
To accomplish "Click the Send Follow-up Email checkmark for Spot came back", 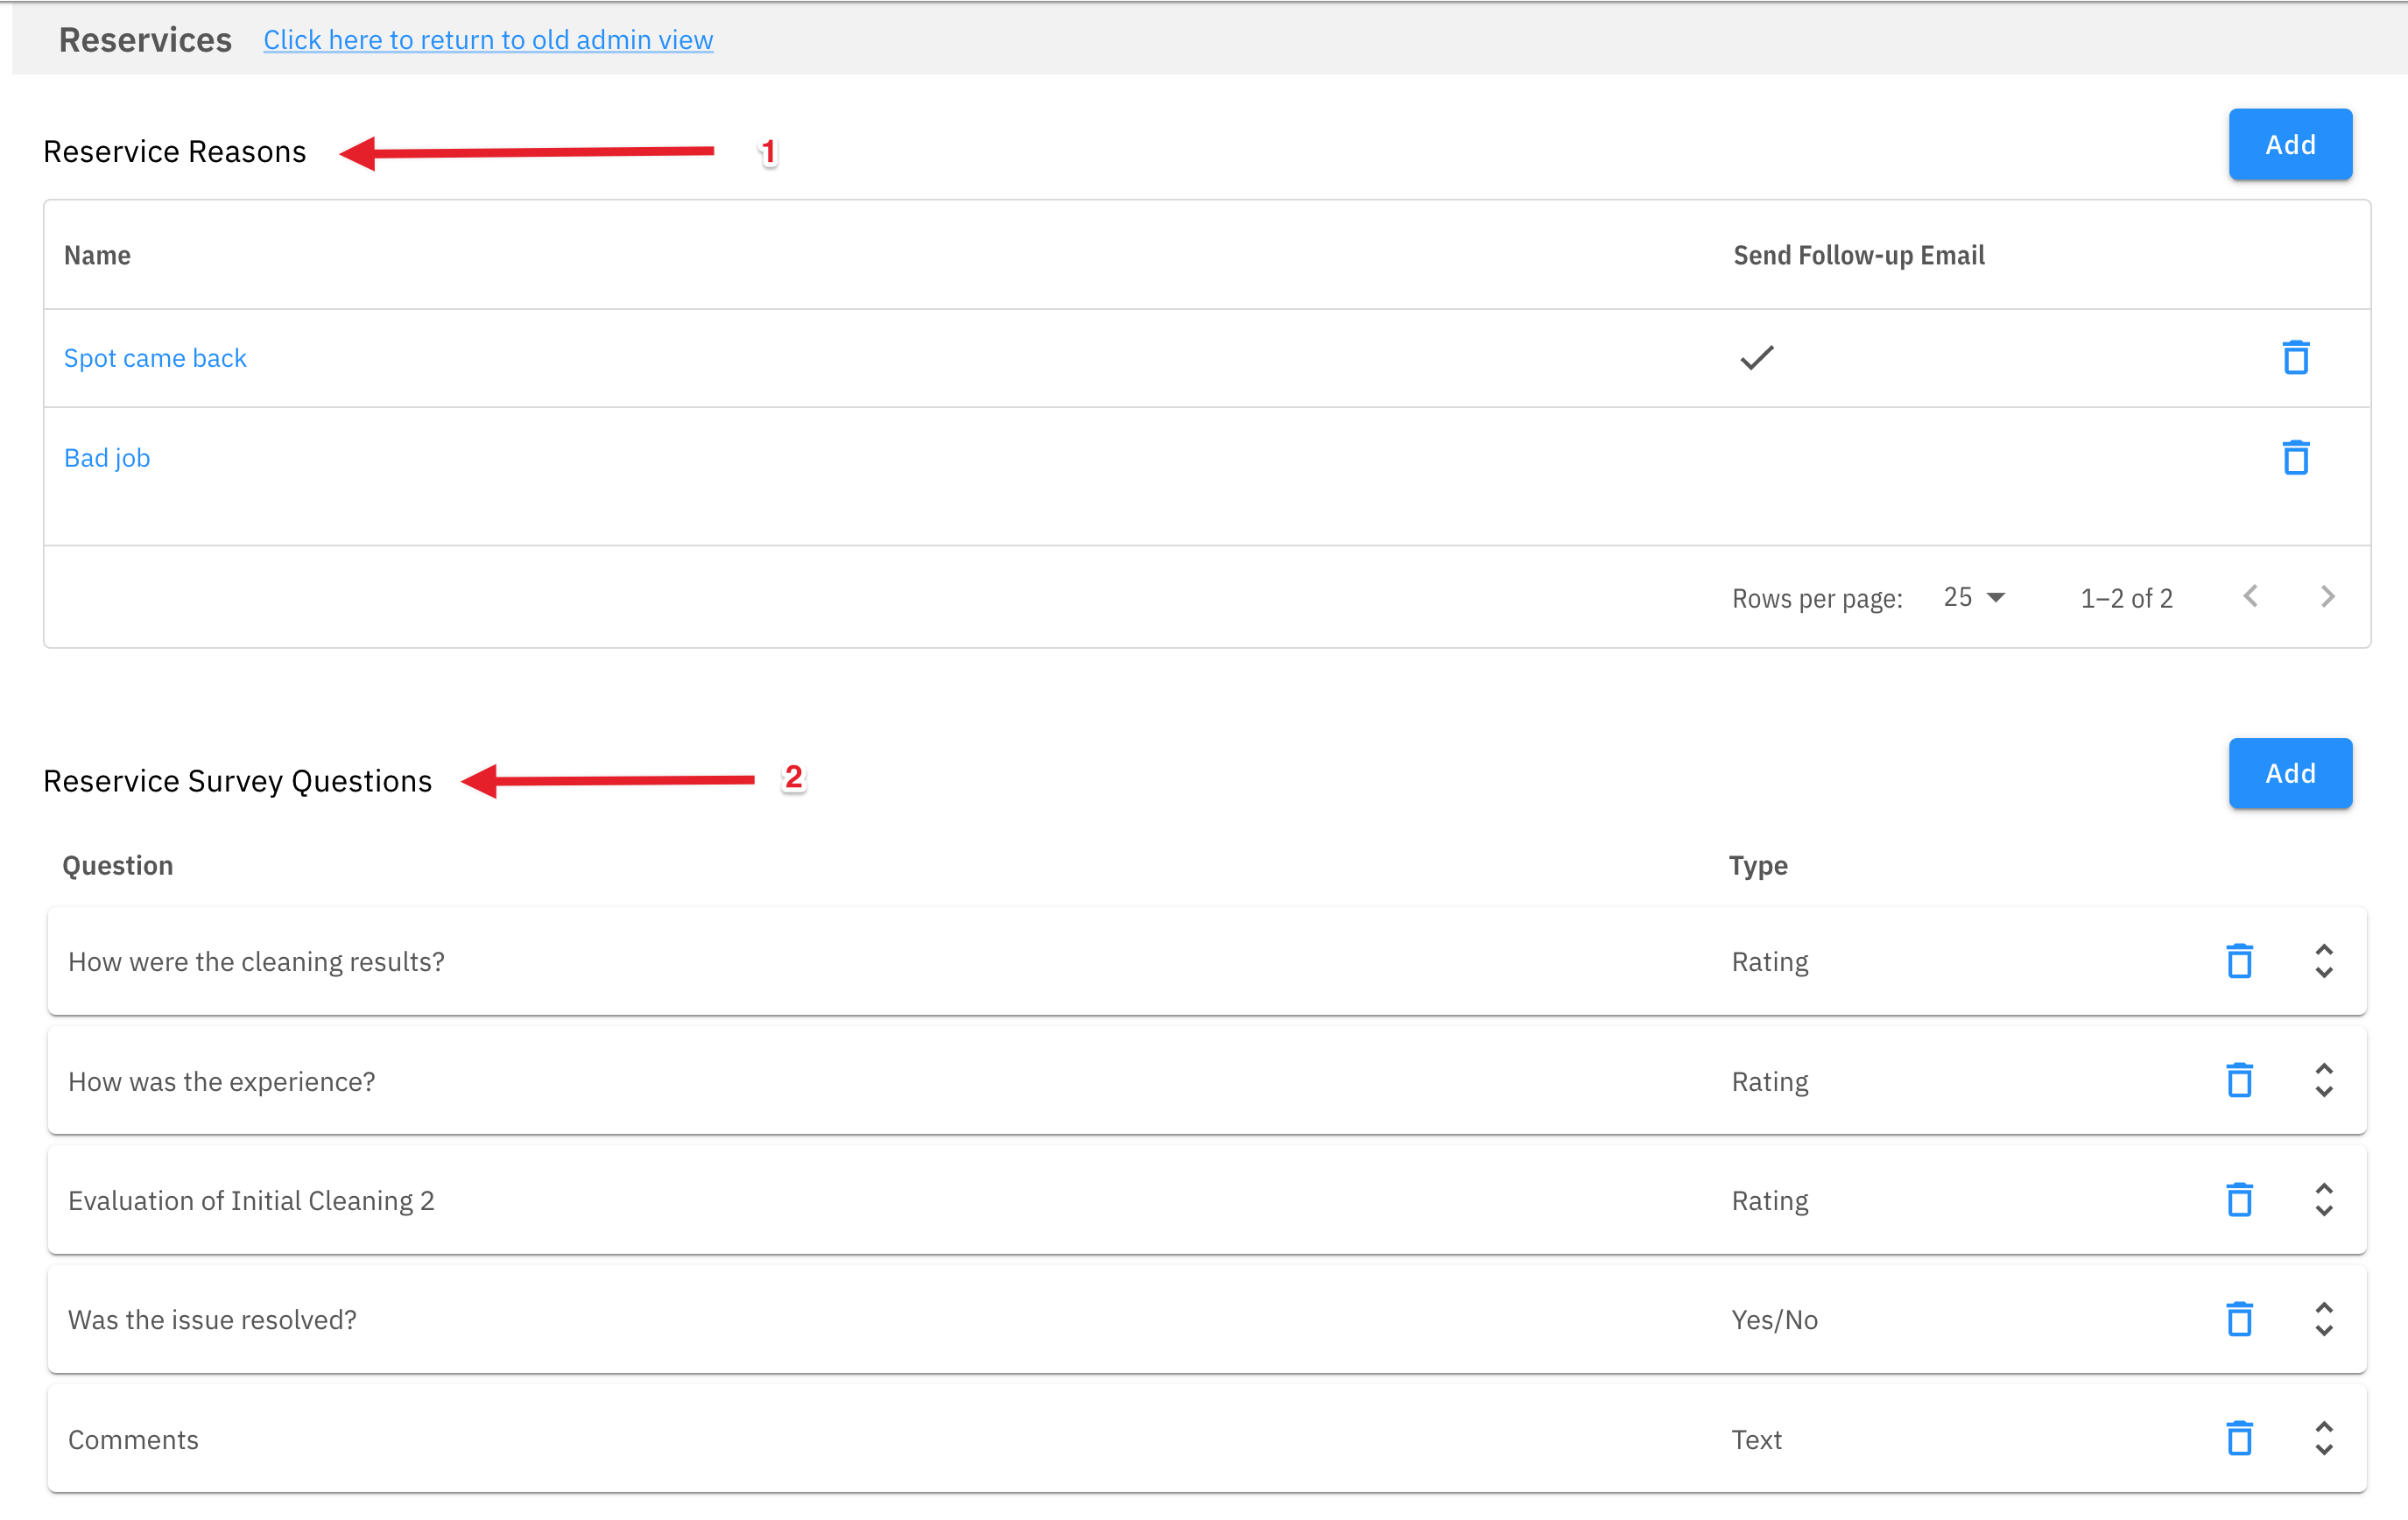I will [x=1756, y=357].
